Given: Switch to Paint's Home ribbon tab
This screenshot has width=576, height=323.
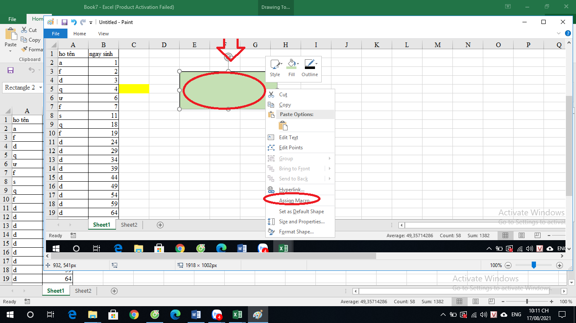Looking at the screenshot, I should [80, 34].
